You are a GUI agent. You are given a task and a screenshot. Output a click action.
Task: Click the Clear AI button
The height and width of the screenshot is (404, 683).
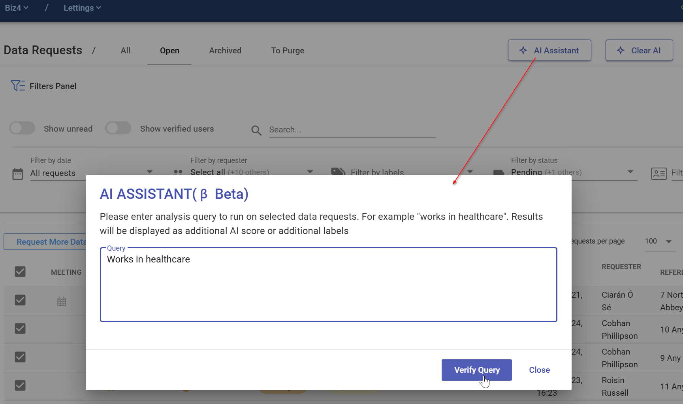pyautogui.click(x=639, y=51)
